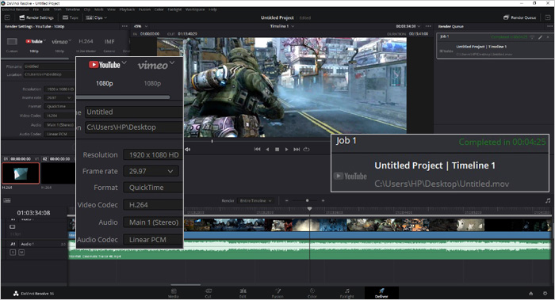Open viewer options three-dot menu

coord(428,26)
